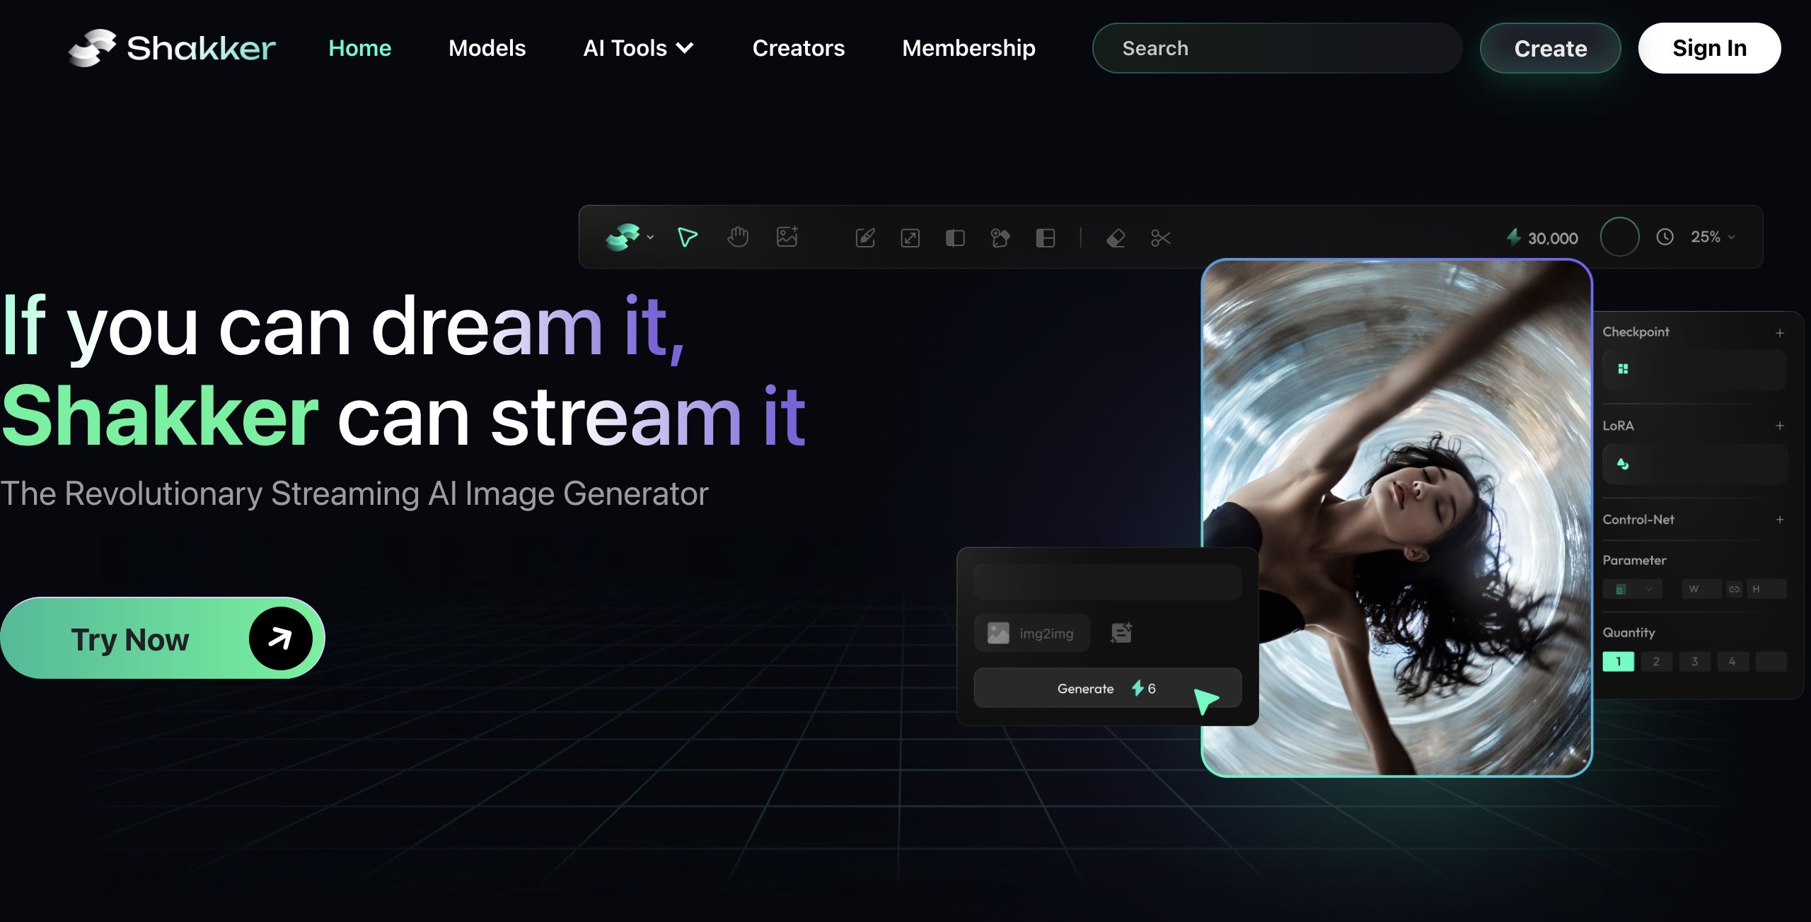1811x922 pixels.
Task: Select quantity 2 option
Action: [x=1656, y=662]
